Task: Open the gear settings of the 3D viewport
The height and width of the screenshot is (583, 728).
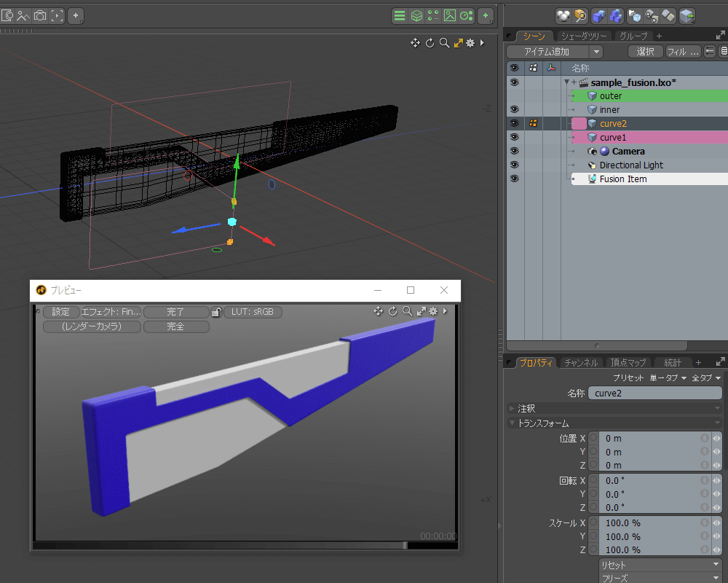Action: coord(470,43)
